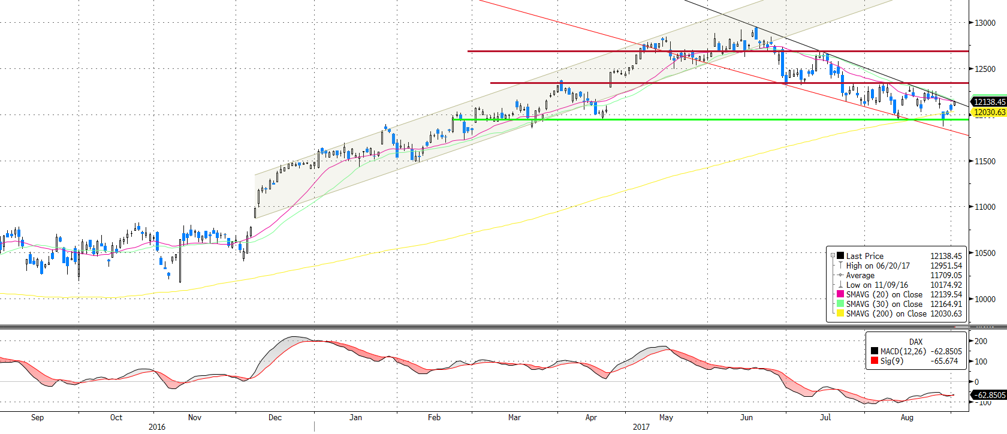Collapse the price legend tree box

coord(833,255)
